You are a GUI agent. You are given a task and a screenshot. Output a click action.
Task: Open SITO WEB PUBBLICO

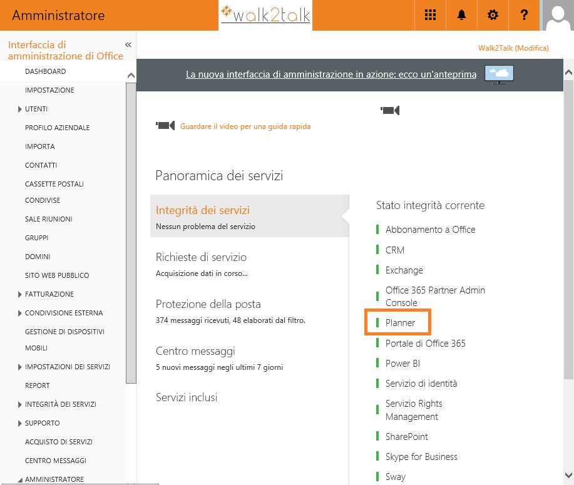click(x=57, y=275)
